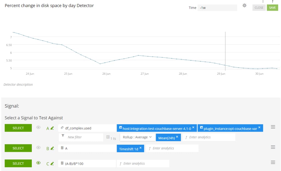Open the hamburger menu for signal B row
281x171 pixels.
(273, 147)
